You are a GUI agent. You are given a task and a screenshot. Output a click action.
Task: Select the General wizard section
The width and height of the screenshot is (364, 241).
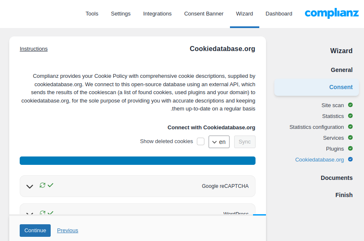pyautogui.click(x=341, y=70)
